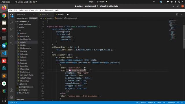The height and width of the screenshot is (104, 185).
Task: Click the feedback icon in status bar
Action: 178,103
